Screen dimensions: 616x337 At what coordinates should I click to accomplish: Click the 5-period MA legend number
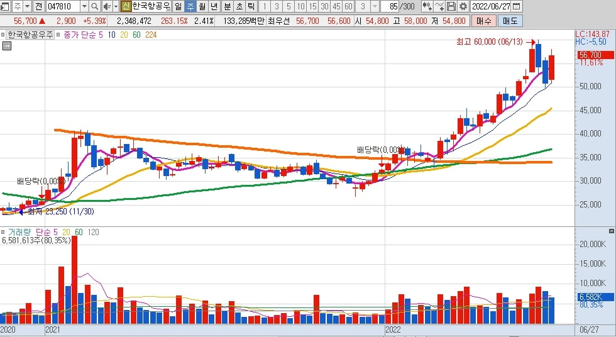pyautogui.click(x=101, y=35)
